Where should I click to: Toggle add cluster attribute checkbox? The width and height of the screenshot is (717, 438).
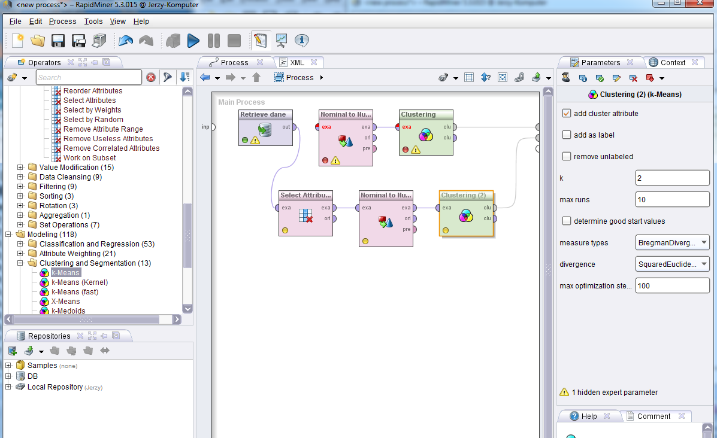[567, 113]
